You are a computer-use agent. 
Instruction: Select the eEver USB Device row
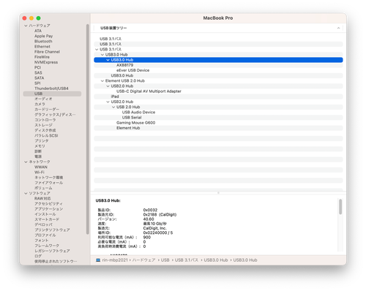coord(218,70)
